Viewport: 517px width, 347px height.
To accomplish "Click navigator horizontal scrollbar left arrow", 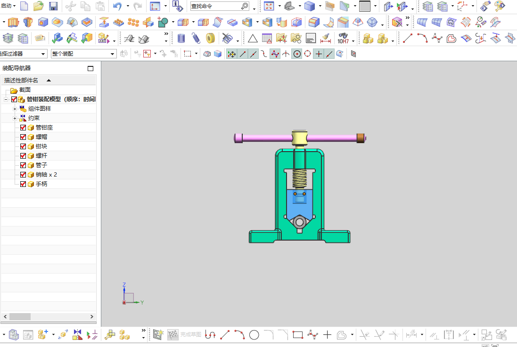I will click(5, 316).
